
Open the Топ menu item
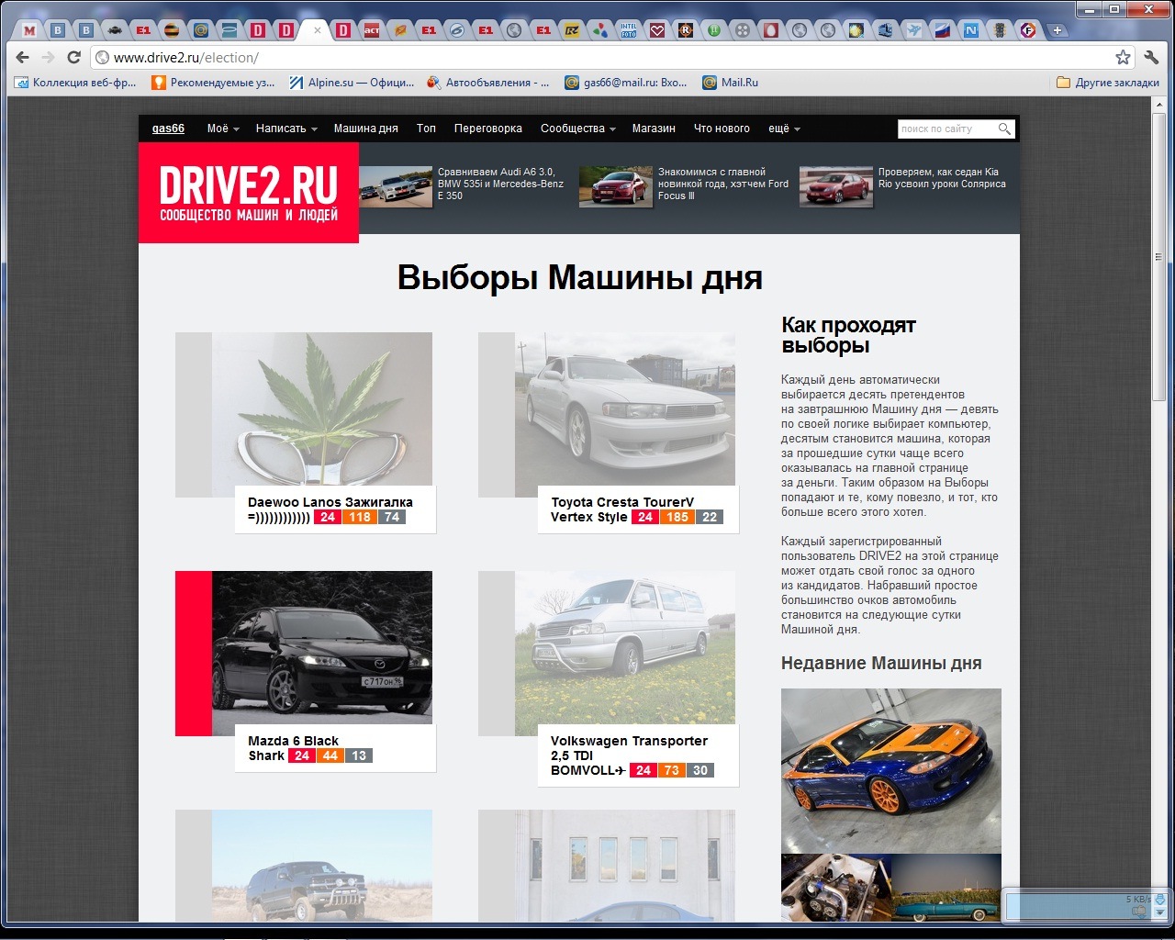click(426, 129)
